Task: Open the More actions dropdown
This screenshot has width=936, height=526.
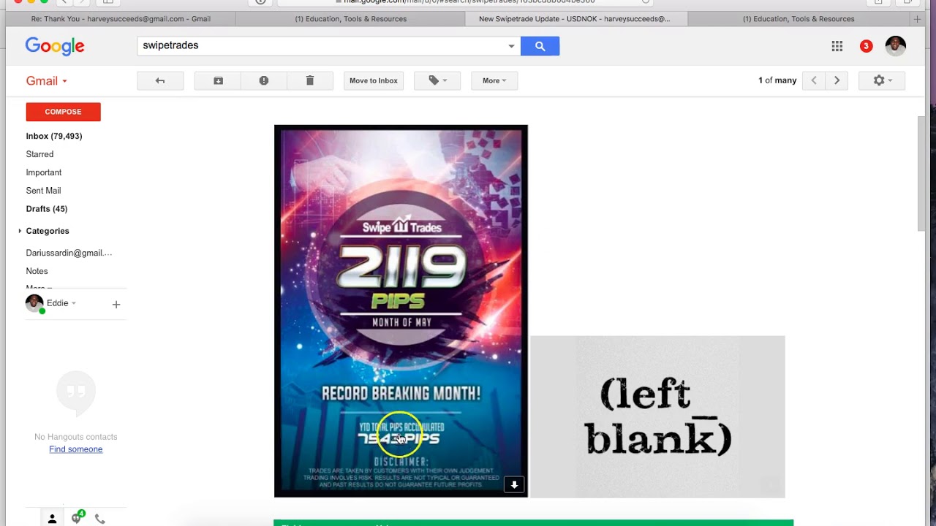Action: pos(494,80)
